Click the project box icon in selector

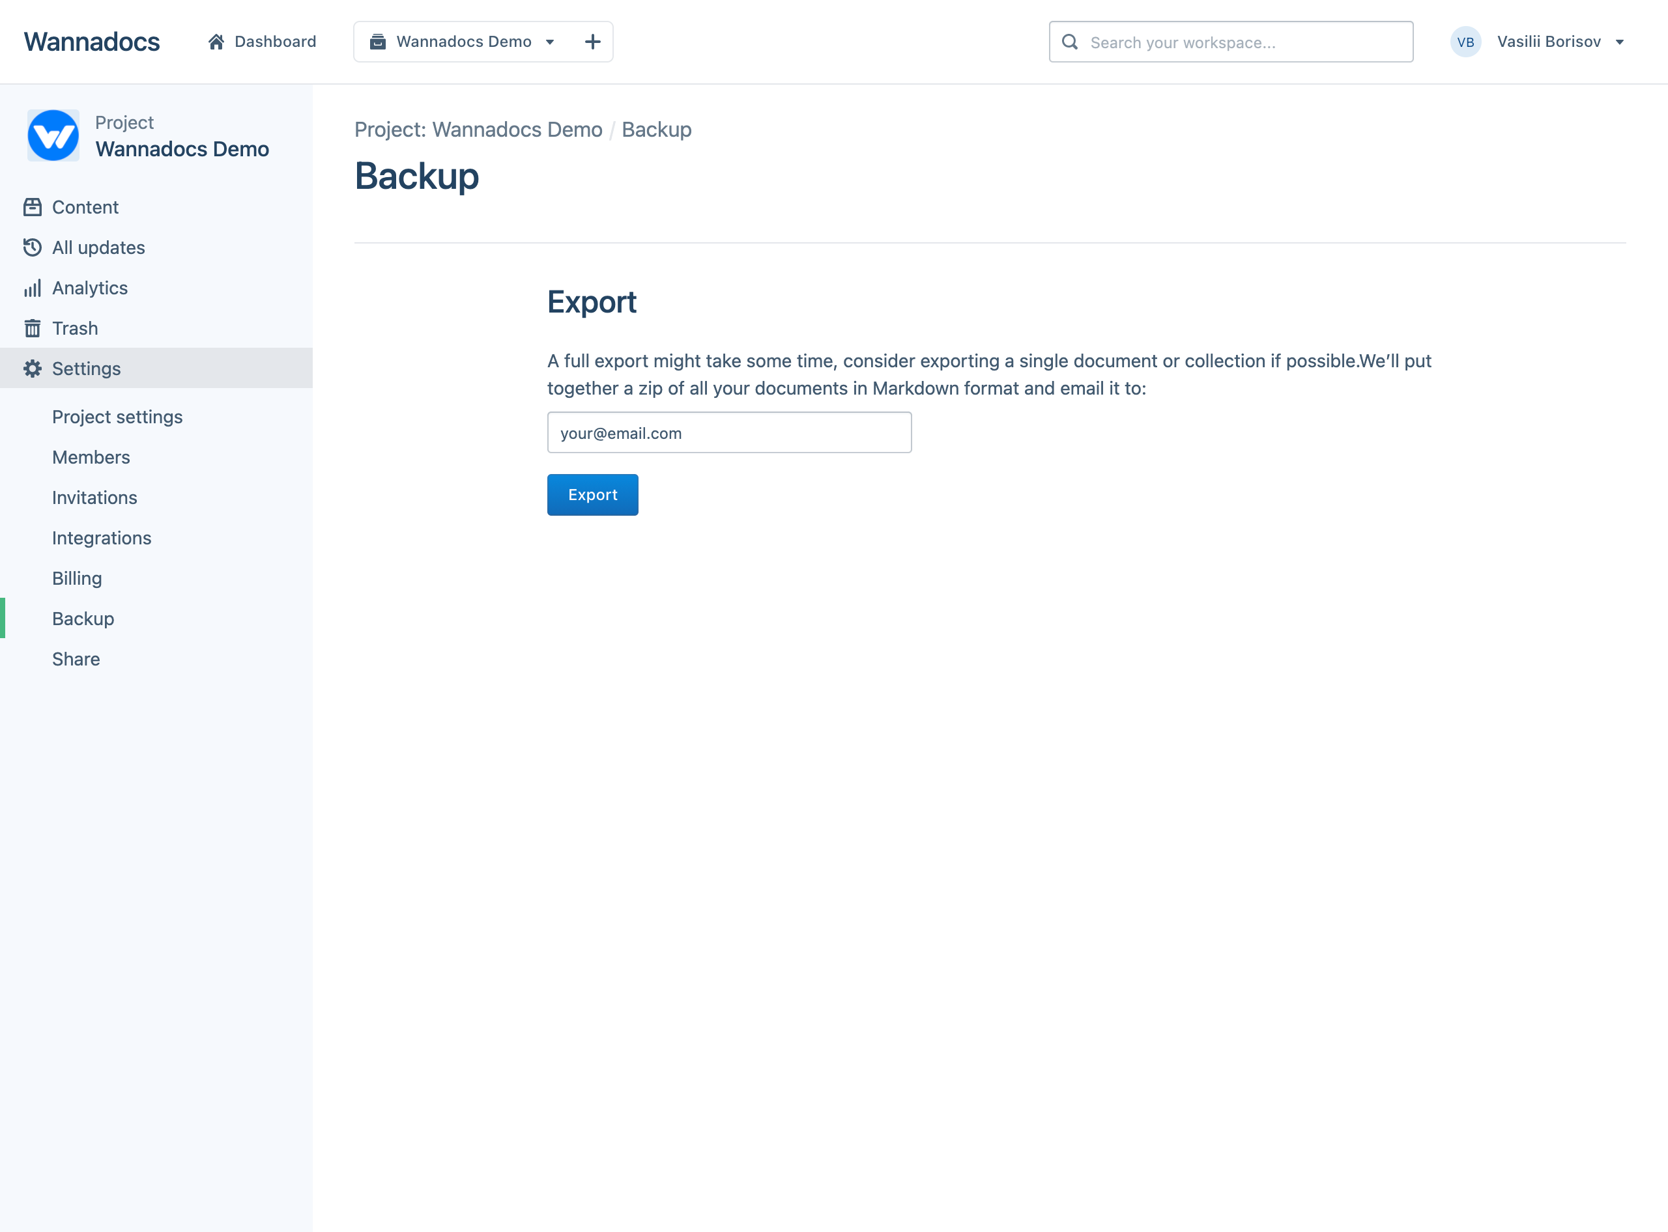tap(379, 42)
